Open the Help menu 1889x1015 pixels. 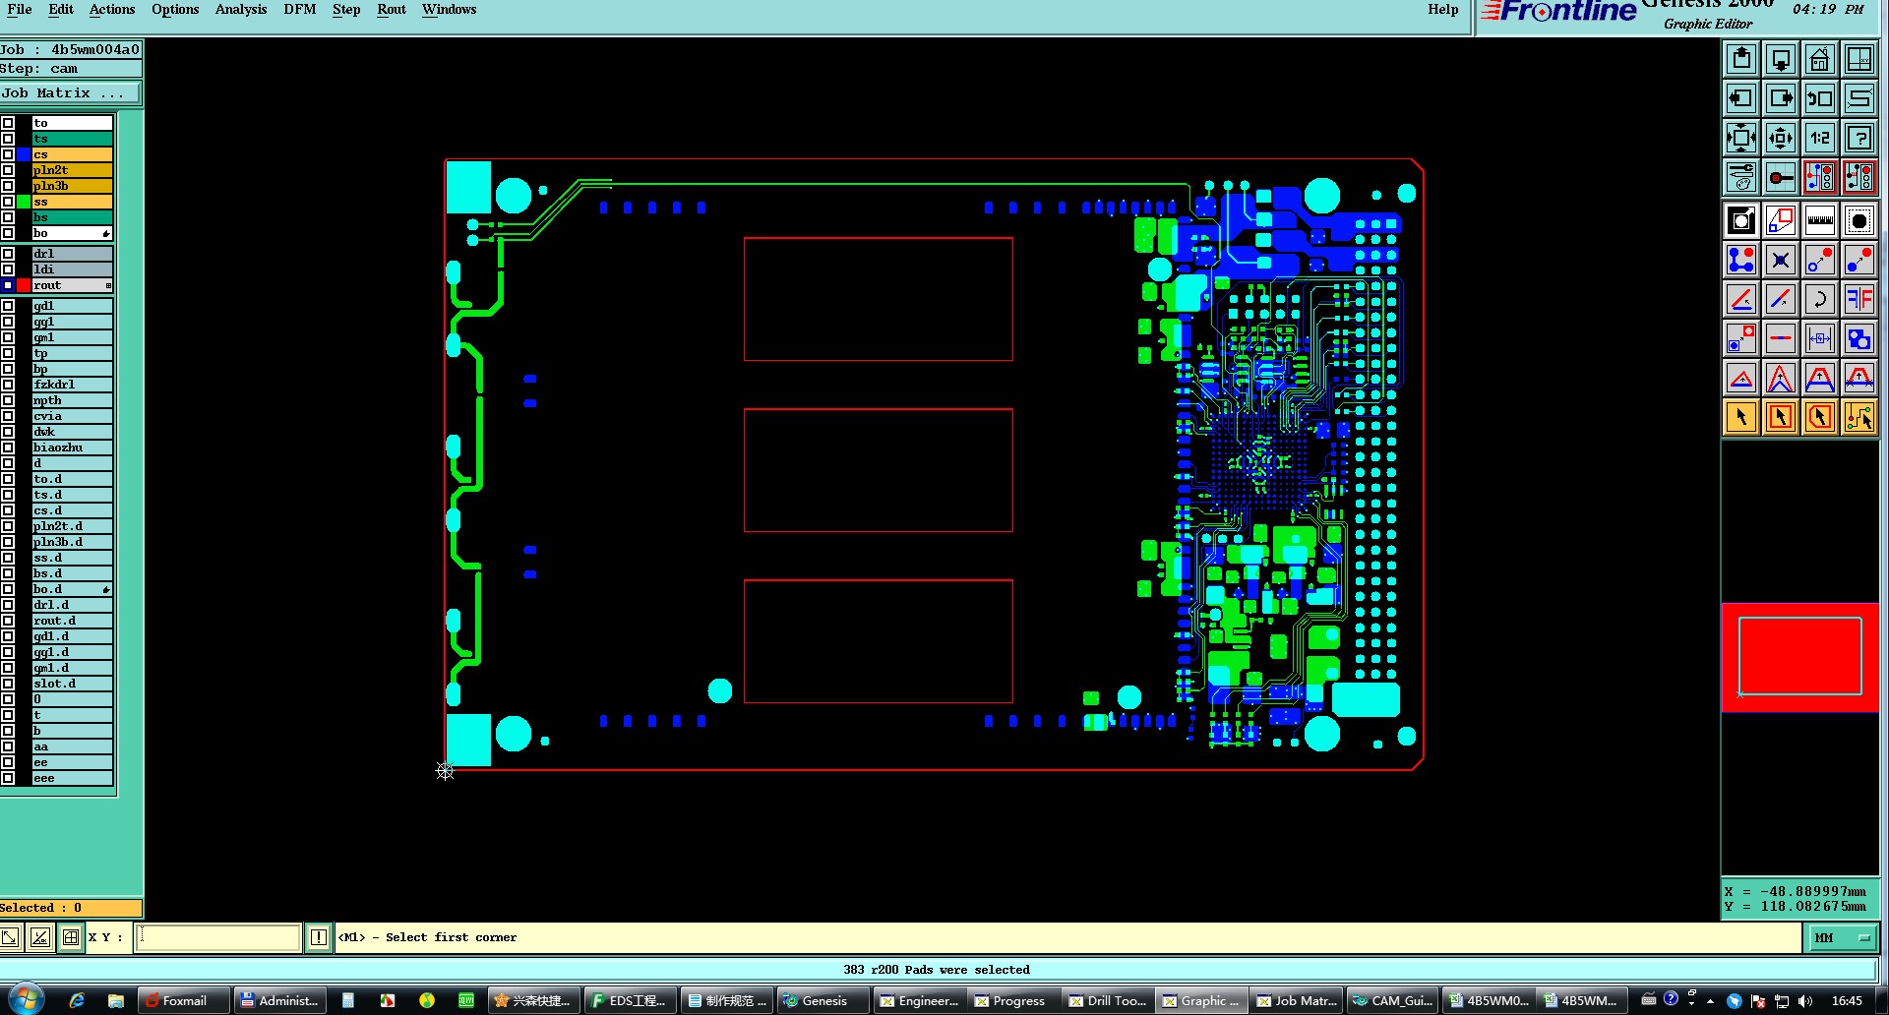[x=1443, y=10]
